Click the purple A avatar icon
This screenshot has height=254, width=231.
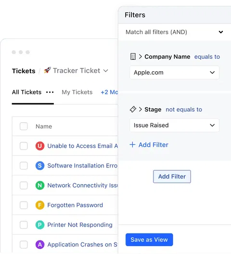point(40,244)
